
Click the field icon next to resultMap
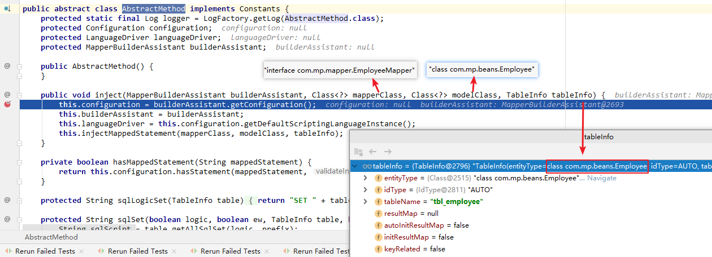[x=379, y=214]
